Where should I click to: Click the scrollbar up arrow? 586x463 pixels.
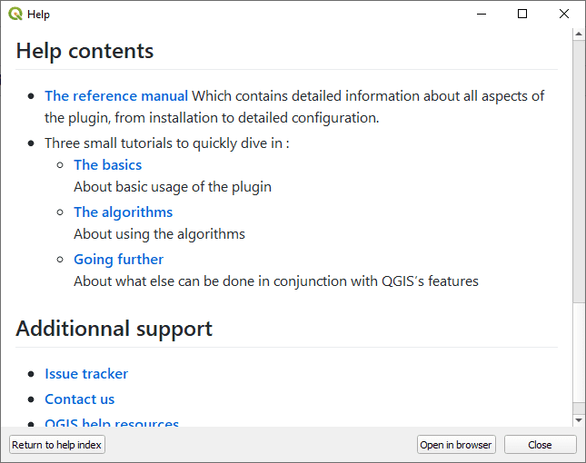pyautogui.click(x=579, y=34)
